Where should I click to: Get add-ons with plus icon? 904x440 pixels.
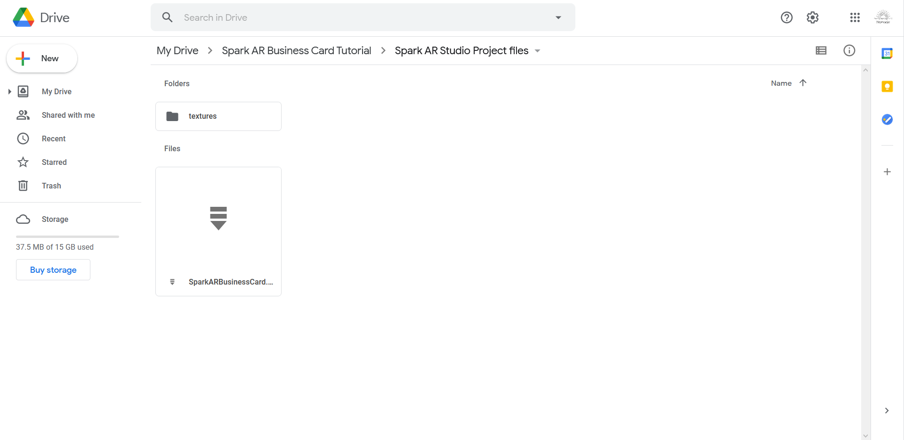[887, 172]
